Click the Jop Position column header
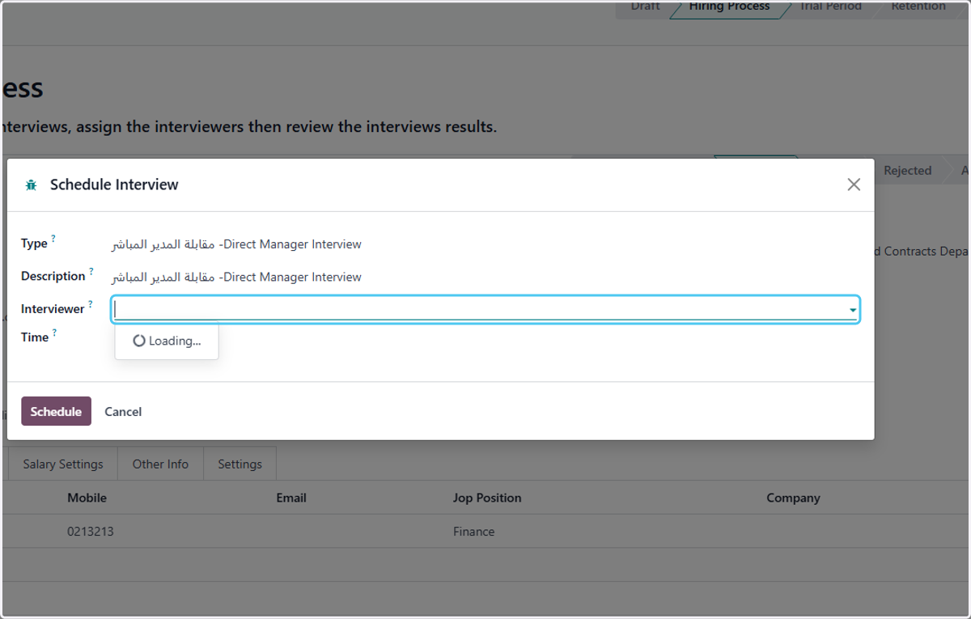 tap(487, 498)
